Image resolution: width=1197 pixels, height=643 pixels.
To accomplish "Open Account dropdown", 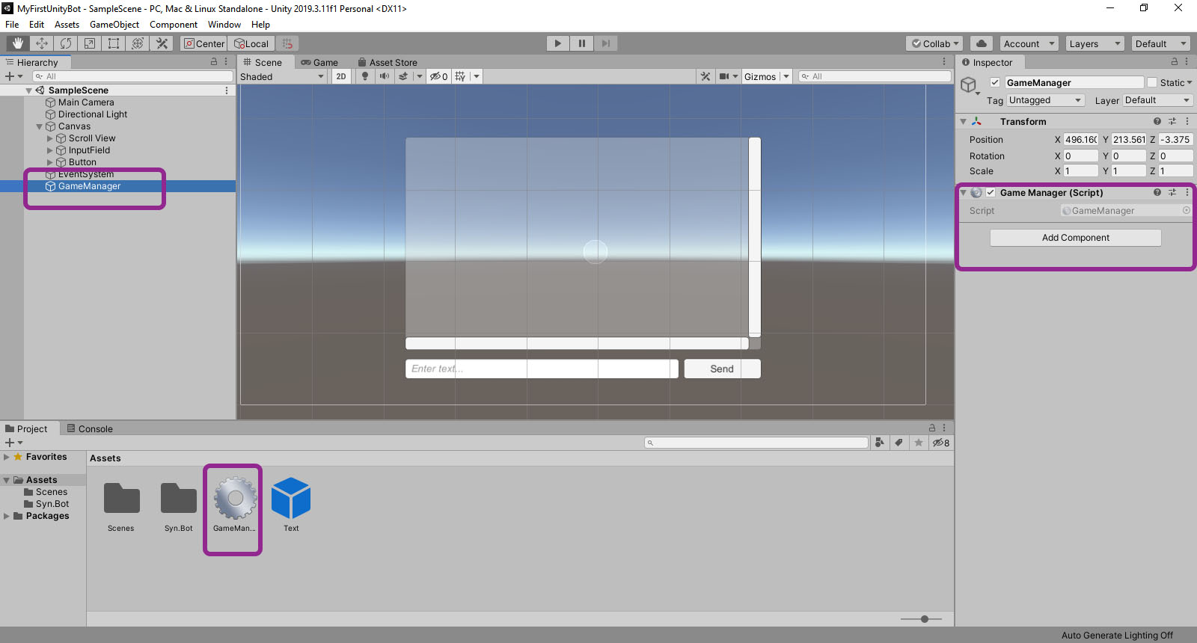I will click(x=1029, y=43).
